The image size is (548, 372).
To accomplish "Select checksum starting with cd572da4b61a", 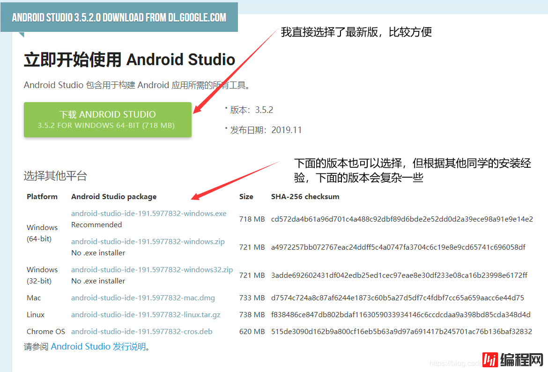I will pyautogui.click(x=402, y=219).
